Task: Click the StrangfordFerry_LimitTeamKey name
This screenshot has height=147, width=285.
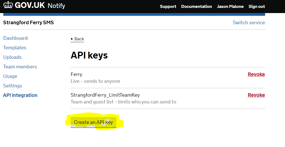Action: [x=105, y=95]
